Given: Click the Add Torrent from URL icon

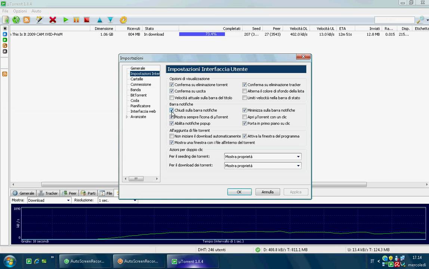Looking at the screenshot, I should click(16, 20).
